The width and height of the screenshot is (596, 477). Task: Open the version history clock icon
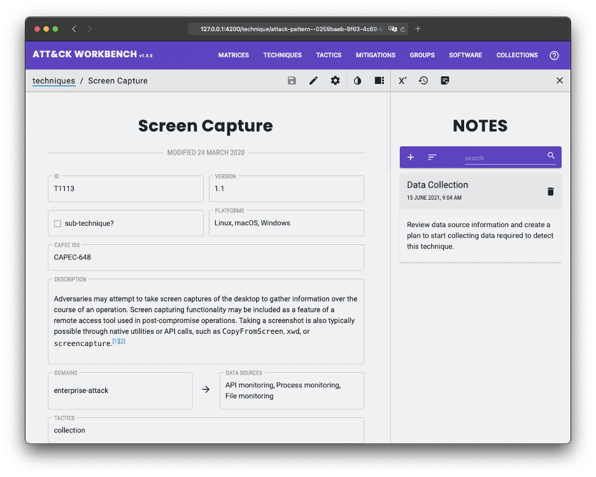coord(423,81)
